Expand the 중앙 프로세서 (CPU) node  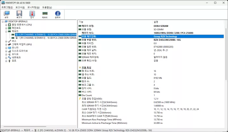pyautogui.click(x=6, y=25)
